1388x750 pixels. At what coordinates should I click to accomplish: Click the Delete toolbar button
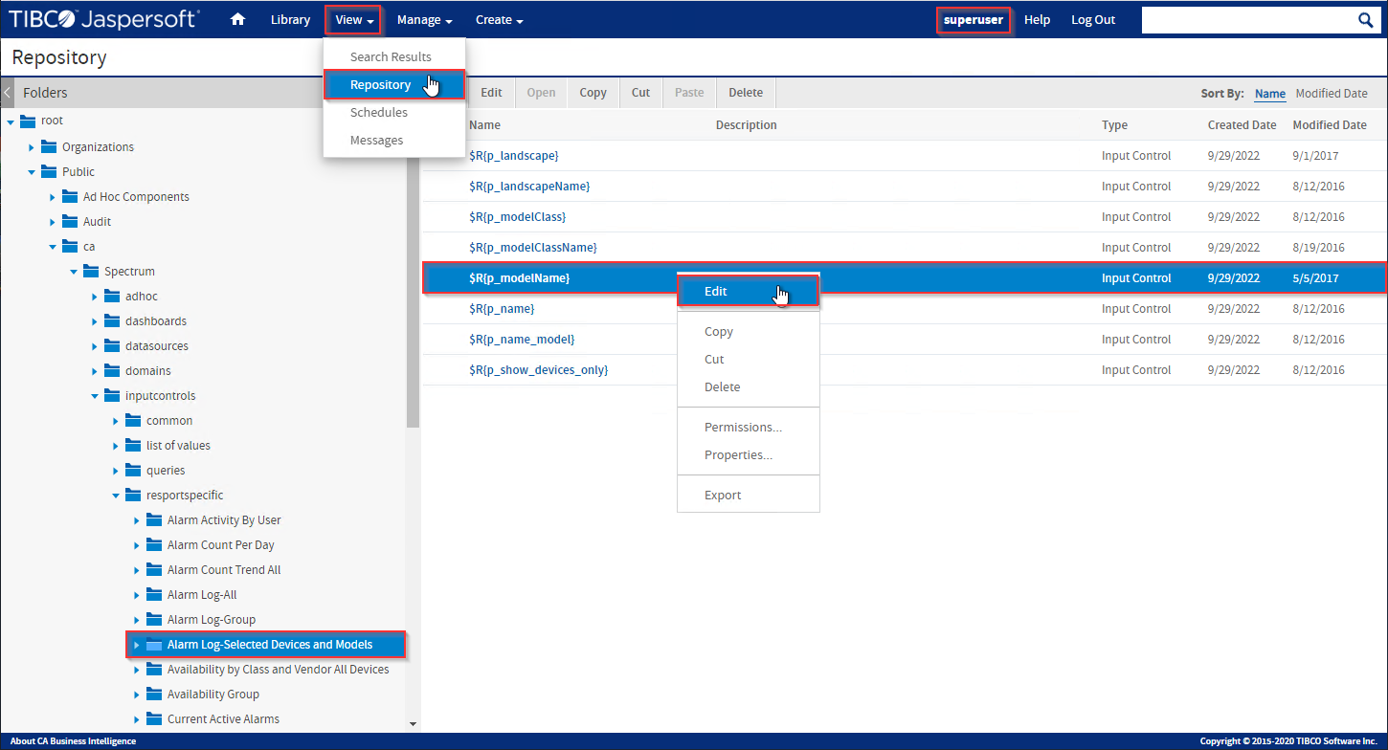pos(746,93)
